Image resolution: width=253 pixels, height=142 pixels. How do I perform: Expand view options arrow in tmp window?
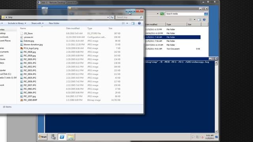coord(127,23)
